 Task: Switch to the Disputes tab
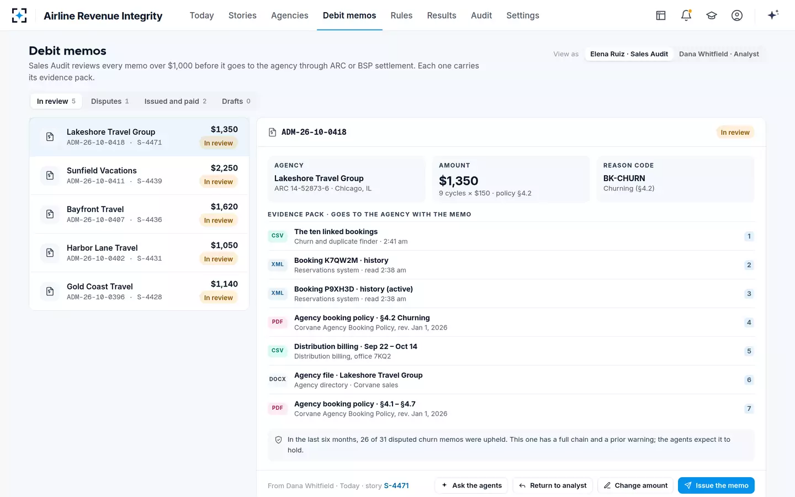pos(110,101)
